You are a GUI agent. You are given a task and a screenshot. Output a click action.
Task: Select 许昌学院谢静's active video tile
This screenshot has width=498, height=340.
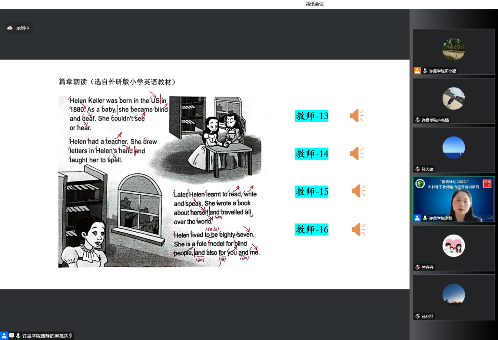(x=454, y=199)
